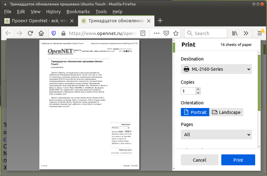Open tracking protection shield info

point(54,33)
